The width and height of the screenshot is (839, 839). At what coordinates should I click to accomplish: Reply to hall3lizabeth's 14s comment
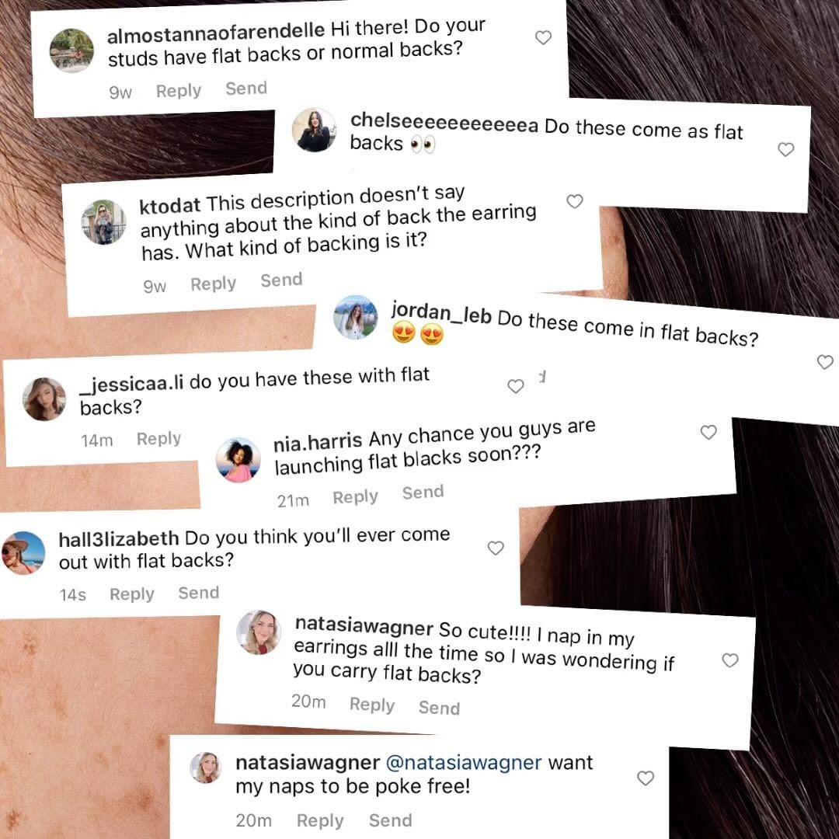pos(131,594)
